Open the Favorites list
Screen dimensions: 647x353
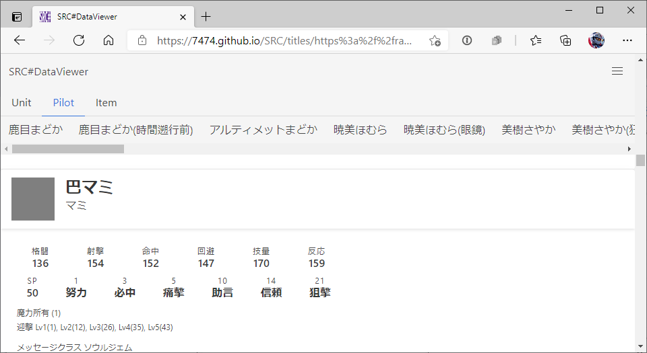tap(536, 40)
